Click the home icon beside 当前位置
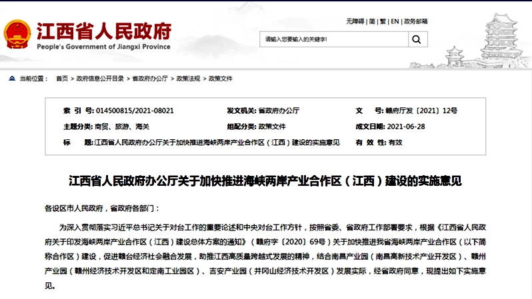Screen dimensions: 532x299 11,79
